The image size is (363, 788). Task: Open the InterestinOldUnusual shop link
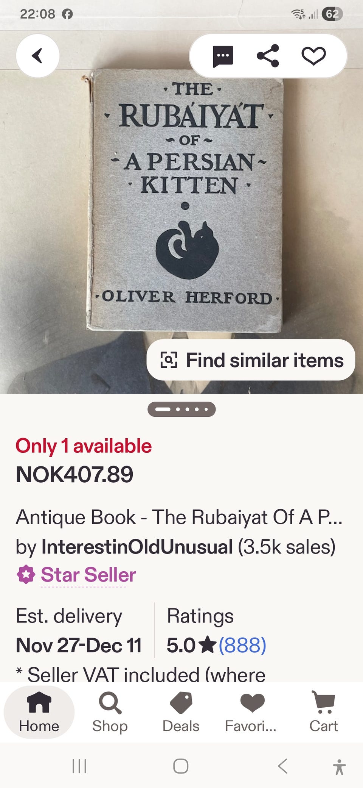[137, 547]
